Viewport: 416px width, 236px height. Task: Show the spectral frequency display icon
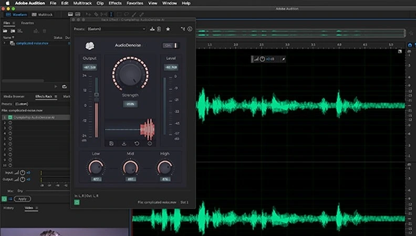click(70, 14)
